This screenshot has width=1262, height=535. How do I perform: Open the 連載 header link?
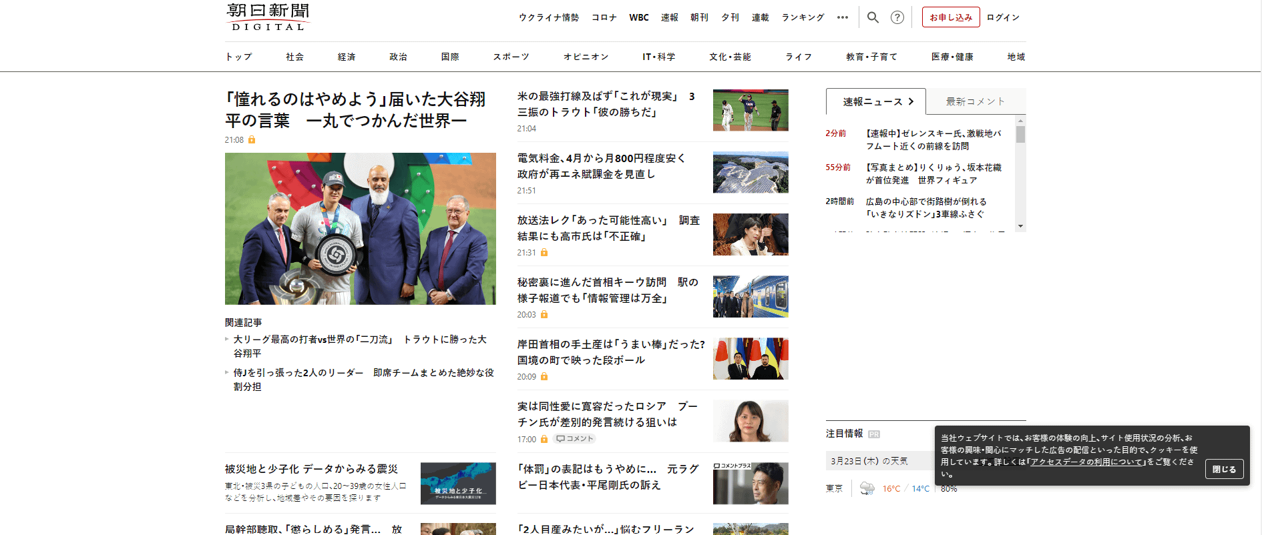click(761, 17)
